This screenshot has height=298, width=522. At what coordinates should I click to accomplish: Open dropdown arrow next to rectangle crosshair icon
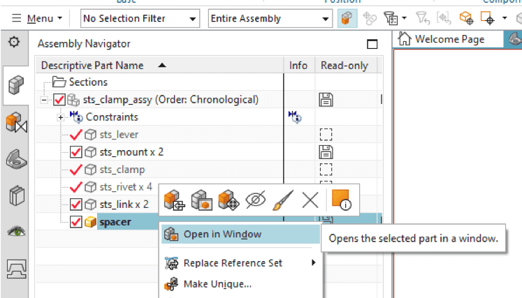[505, 17]
